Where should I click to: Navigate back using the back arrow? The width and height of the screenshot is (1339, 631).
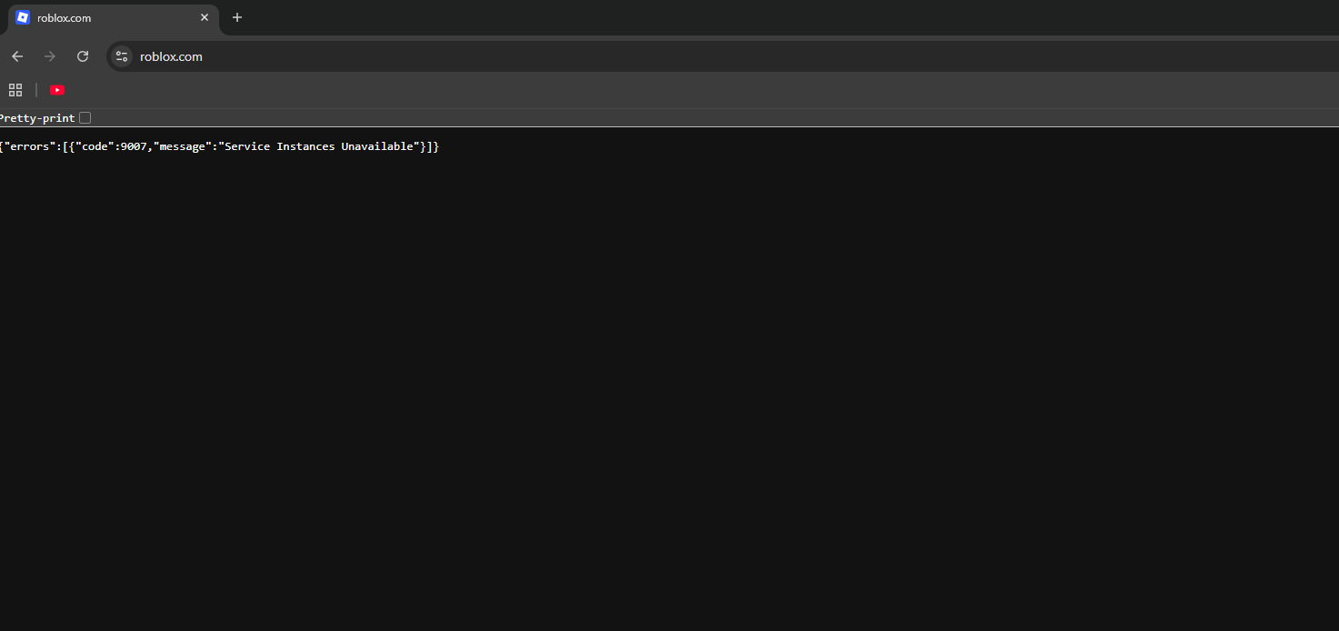(16, 55)
